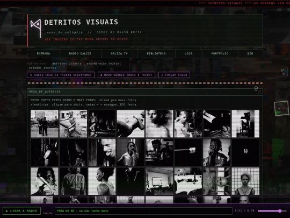Open photo of singer with dreadlocks and microphone
The height and width of the screenshot is (218, 290).
(x=217, y=152)
